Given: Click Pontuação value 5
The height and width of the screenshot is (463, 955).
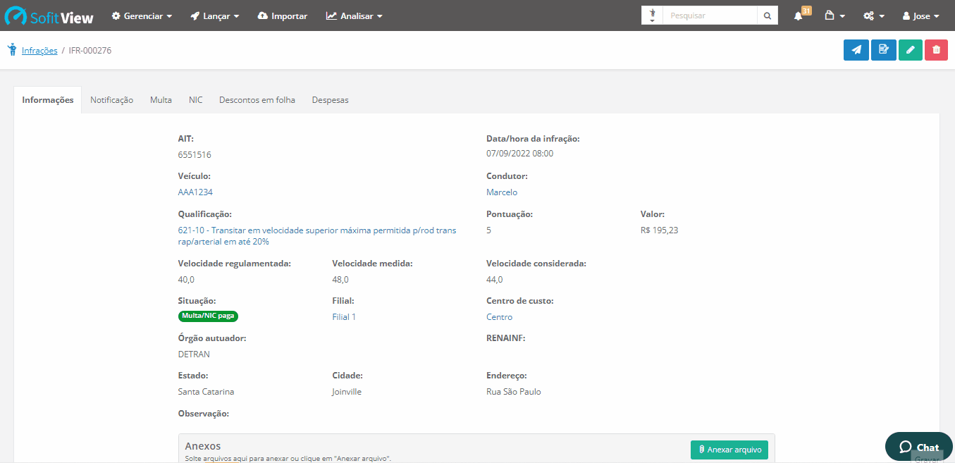Looking at the screenshot, I should (488, 230).
